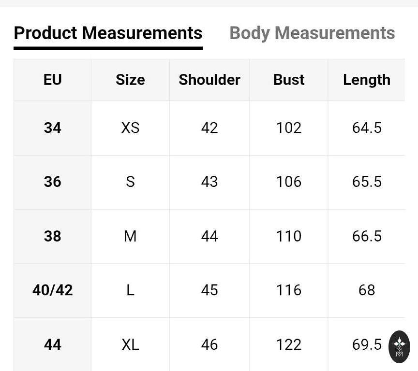The height and width of the screenshot is (371, 418).
Task: Select the EU 36 row label
Action: 53,182
